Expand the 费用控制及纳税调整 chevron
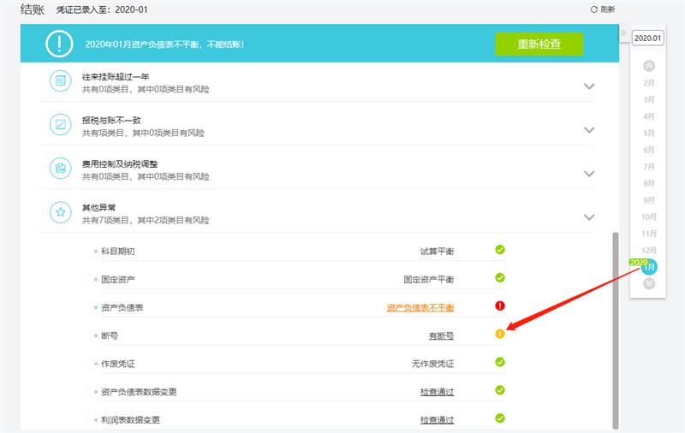The height and width of the screenshot is (433, 685). 588,174
